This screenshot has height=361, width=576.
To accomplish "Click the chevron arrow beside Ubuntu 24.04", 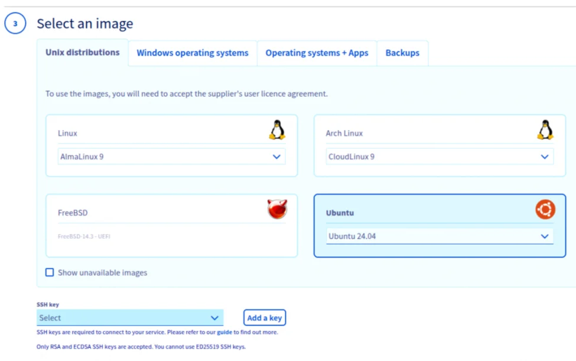I will [x=545, y=236].
